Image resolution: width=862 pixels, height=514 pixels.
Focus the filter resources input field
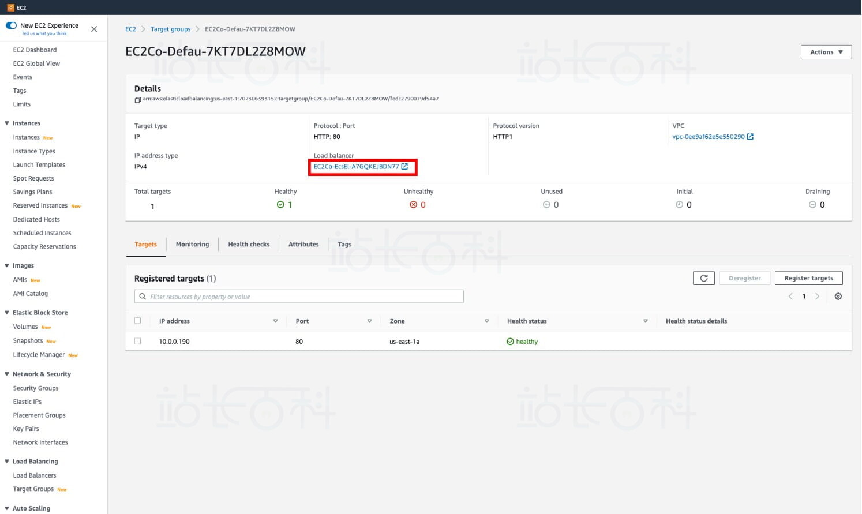pyautogui.click(x=299, y=297)
